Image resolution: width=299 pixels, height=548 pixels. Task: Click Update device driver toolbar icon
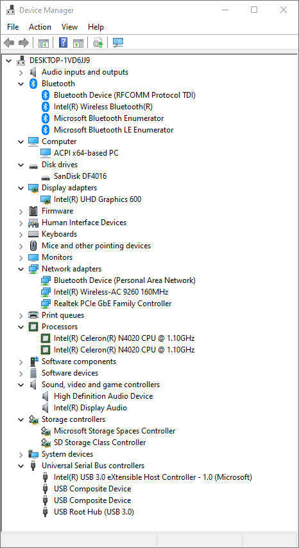point(98,43)
